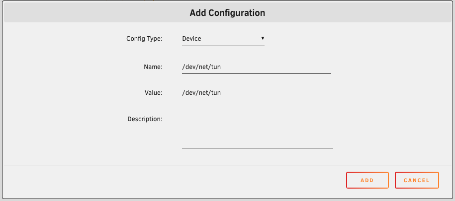Click the Name label
The image size is (455, 201).
point(153,66)
